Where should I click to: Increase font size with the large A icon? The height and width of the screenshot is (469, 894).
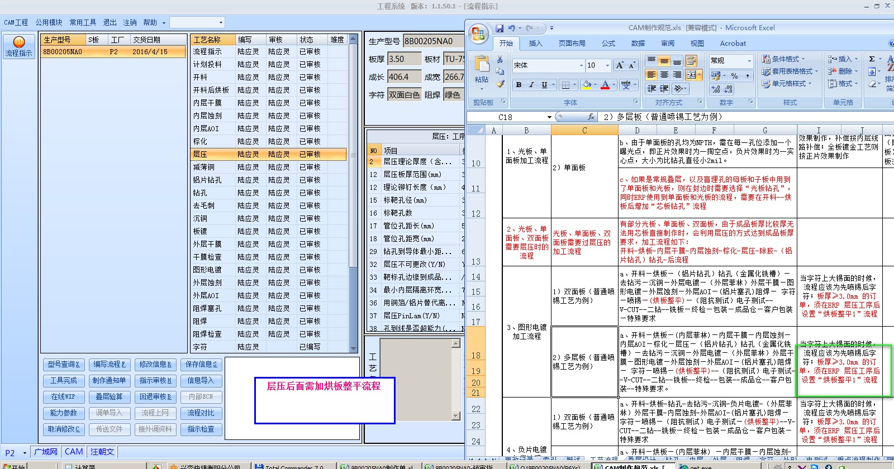coord(620,65)
